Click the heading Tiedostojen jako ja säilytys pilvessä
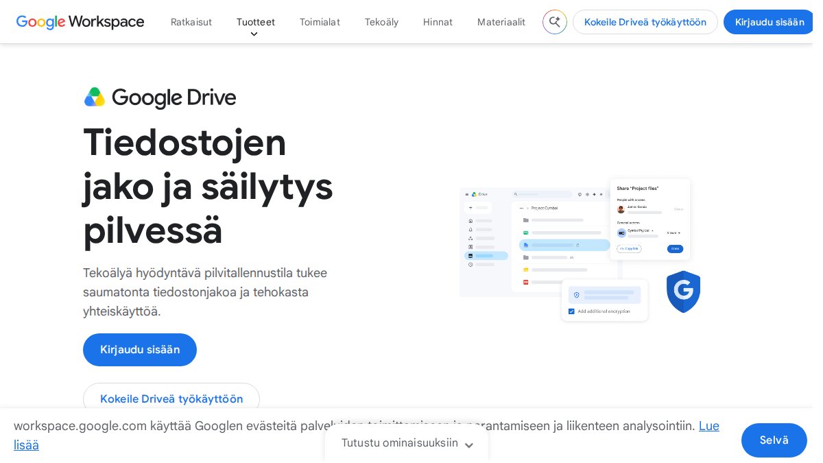The image size is (823, 463). click(x=208, y=186)
